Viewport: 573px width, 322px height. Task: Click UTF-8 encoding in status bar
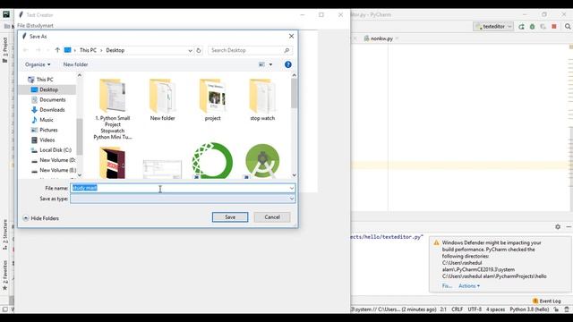(475, 309)
